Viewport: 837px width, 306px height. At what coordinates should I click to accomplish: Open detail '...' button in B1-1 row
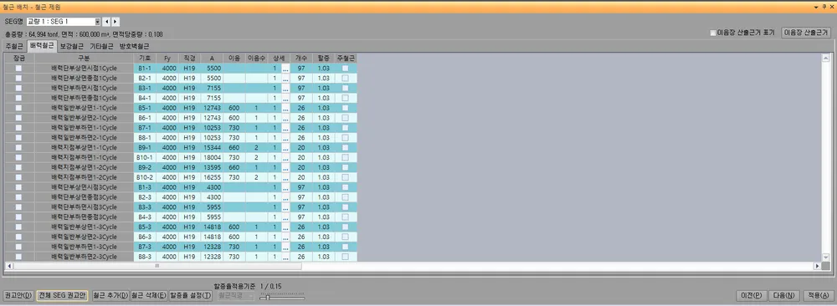coord(285,69)
